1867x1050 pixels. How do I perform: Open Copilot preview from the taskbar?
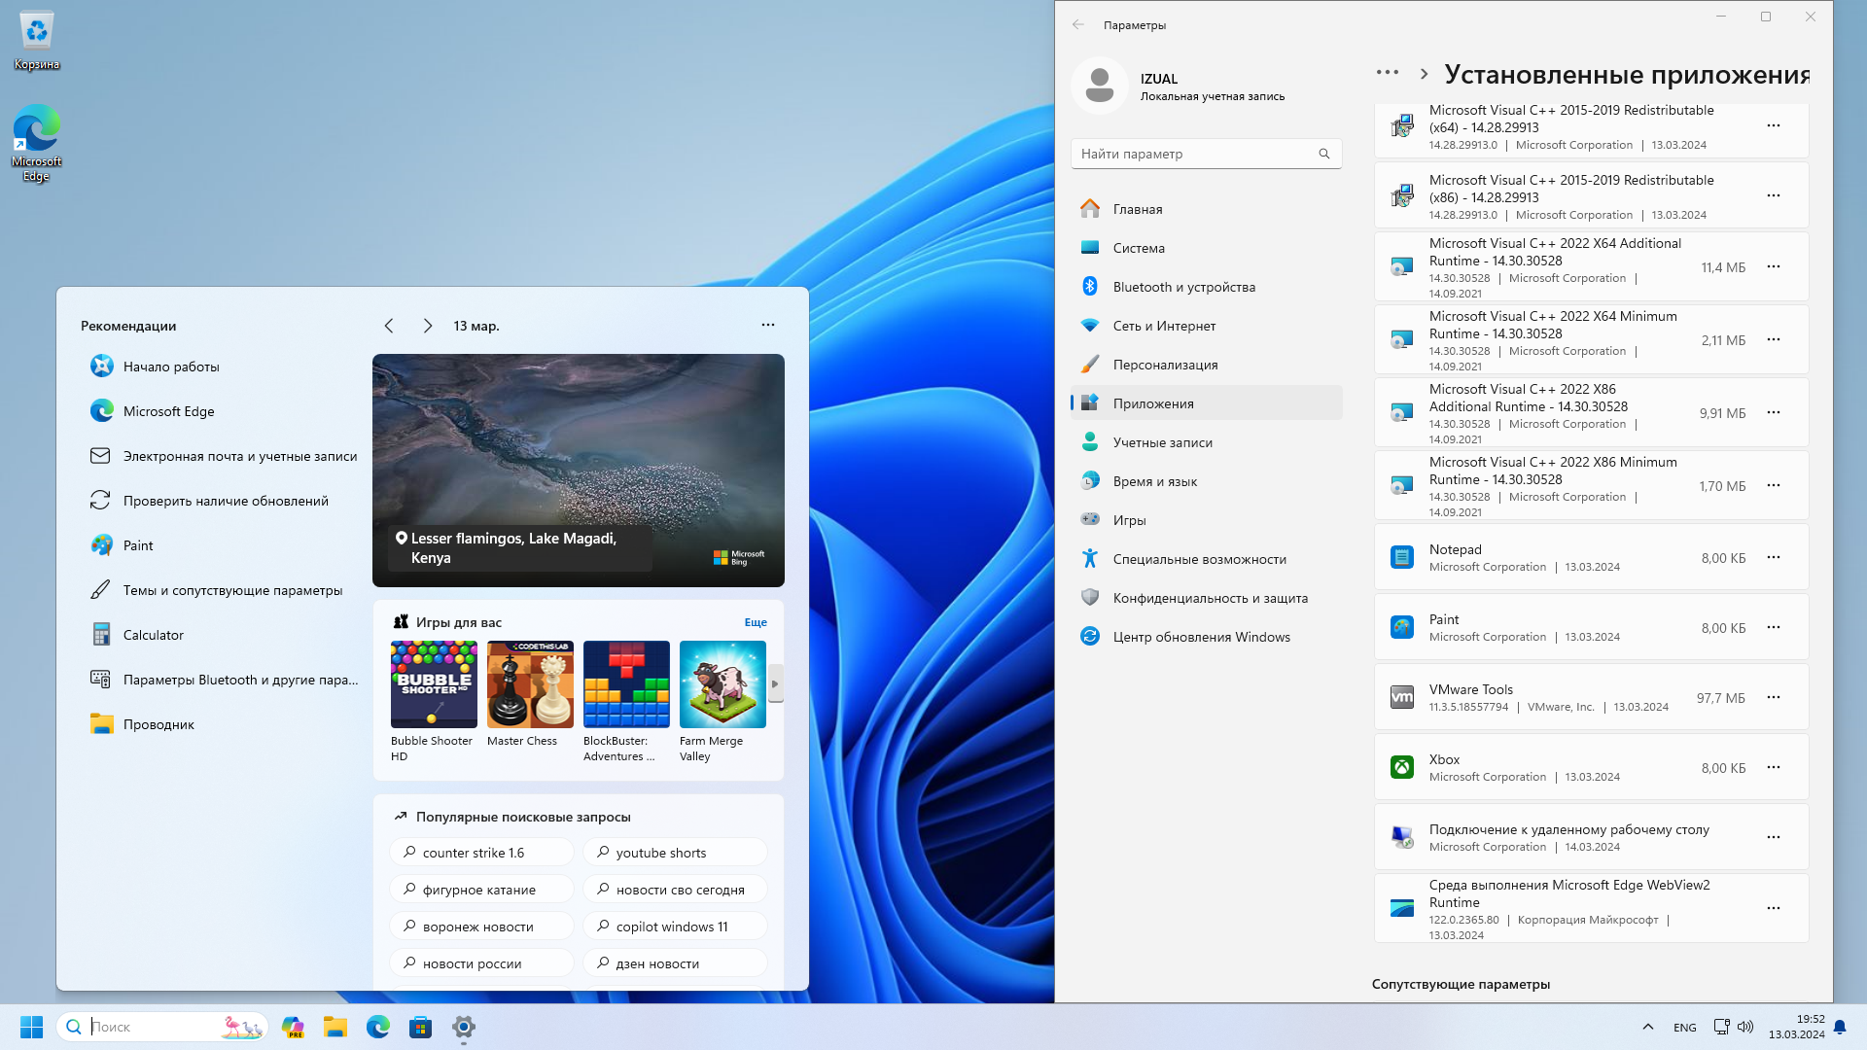pos(293,1027)
